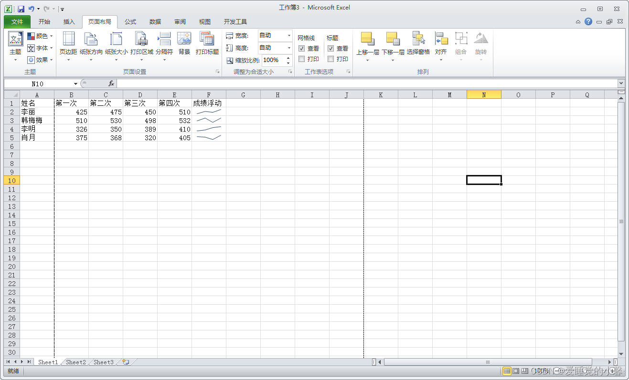
Task: Click the 上移一层 bring forward icon
Action: point(367,39)
